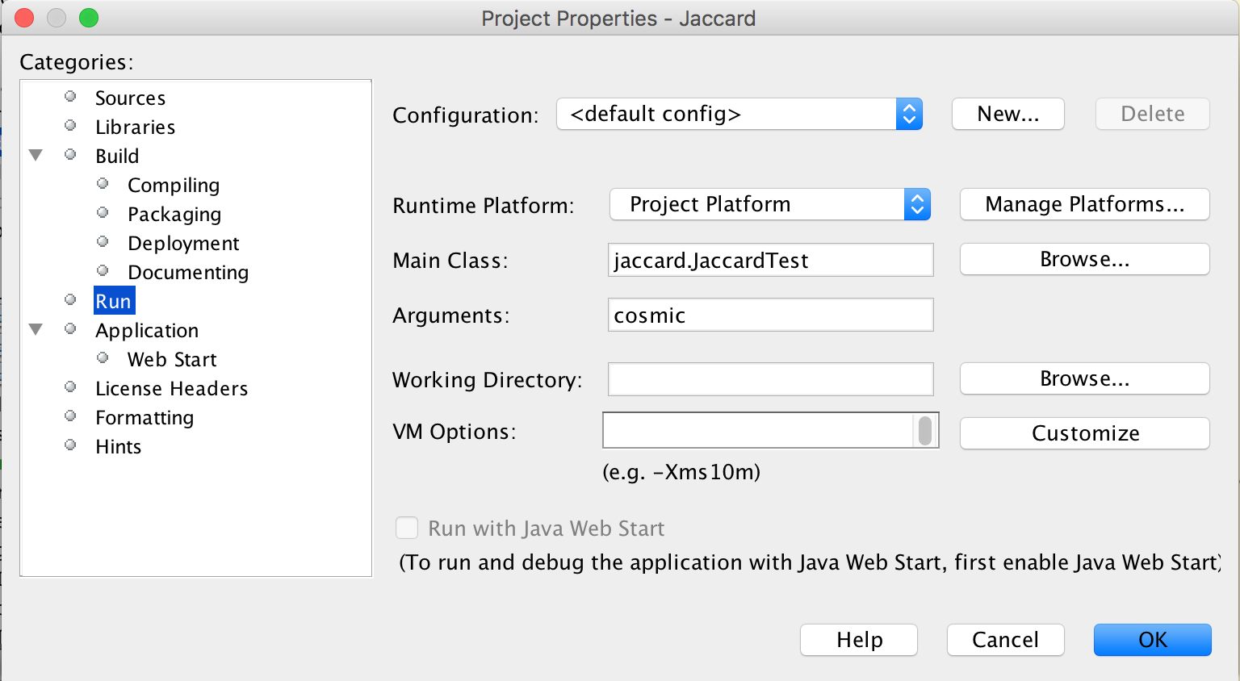Screen dimensions: 1240x681
Task: Open the Runtime Platform dropdown
Action: click(916, 204)
